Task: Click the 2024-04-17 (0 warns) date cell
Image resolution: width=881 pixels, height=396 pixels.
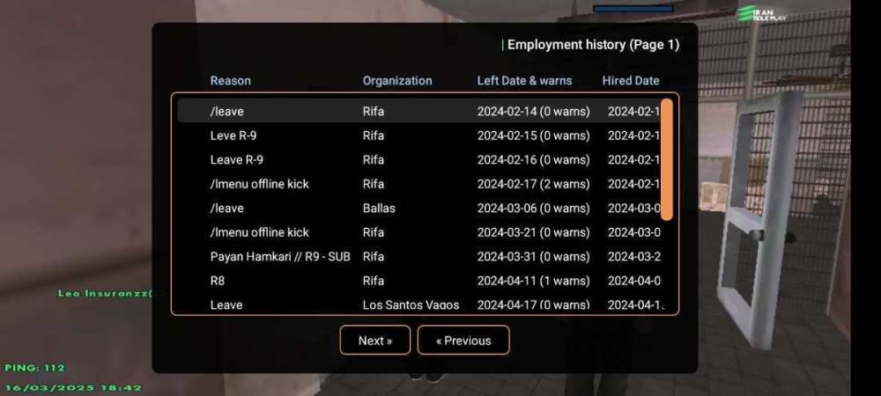Action: point(533,305)
